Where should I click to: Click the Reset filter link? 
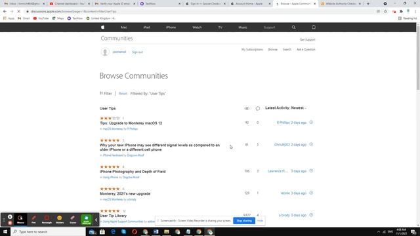pyautogui.click(x=123, y=93)
